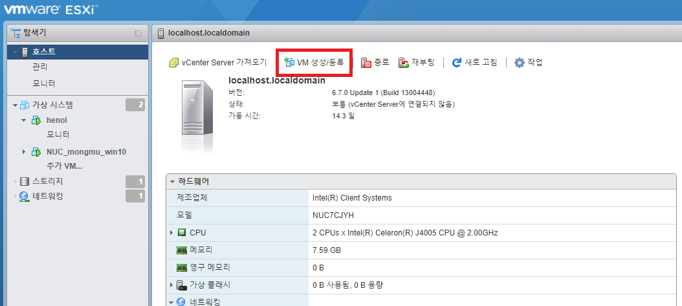Click the 영구 메모리 icon
This screenshot has width=682, height=306.
click(181, 268)
